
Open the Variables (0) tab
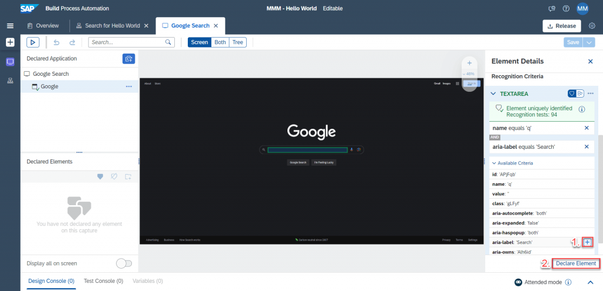148,282
